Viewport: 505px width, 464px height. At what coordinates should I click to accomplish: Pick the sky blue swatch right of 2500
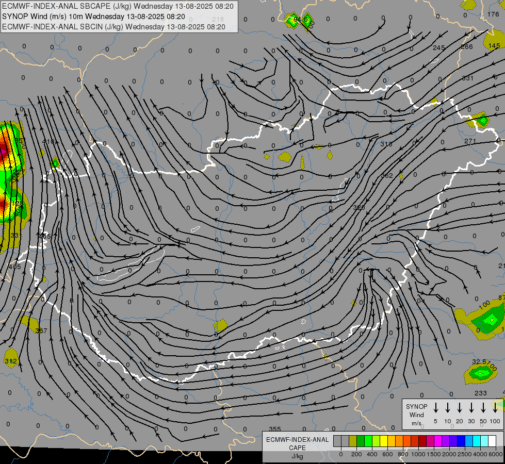click(468, 441)
